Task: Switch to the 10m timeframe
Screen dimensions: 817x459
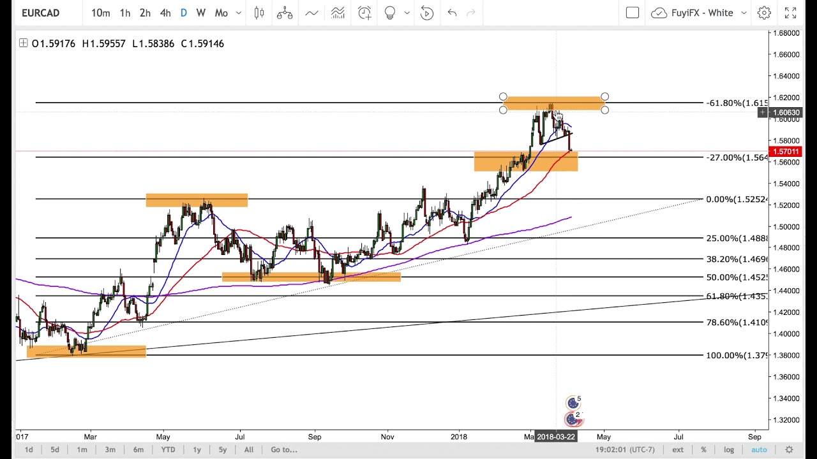Action: pos(100,13)
